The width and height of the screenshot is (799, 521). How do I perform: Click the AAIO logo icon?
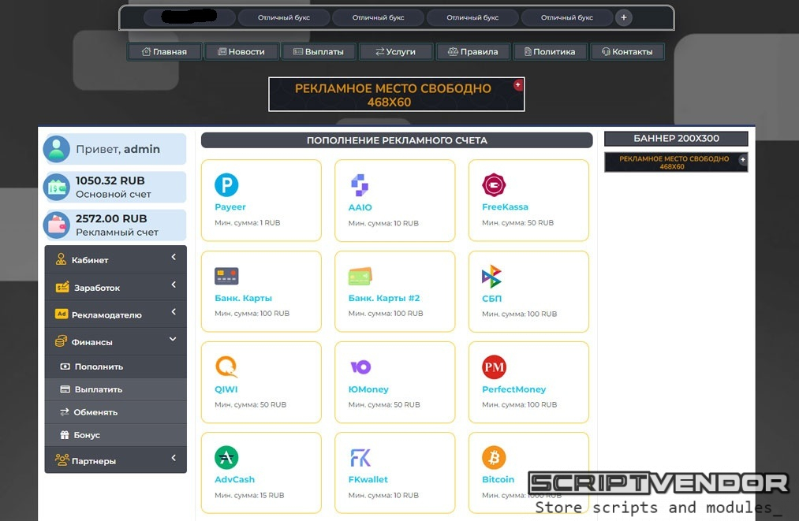click(x=360, y=185)
